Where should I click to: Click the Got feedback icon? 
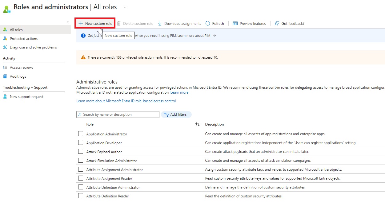(x=277, y=24)
